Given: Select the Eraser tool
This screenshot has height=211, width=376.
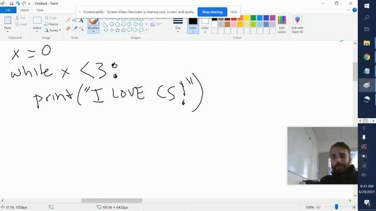Looking at the screenshot, I should click(x=68, y=29).
